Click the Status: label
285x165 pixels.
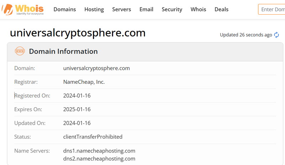coord(22,137)
